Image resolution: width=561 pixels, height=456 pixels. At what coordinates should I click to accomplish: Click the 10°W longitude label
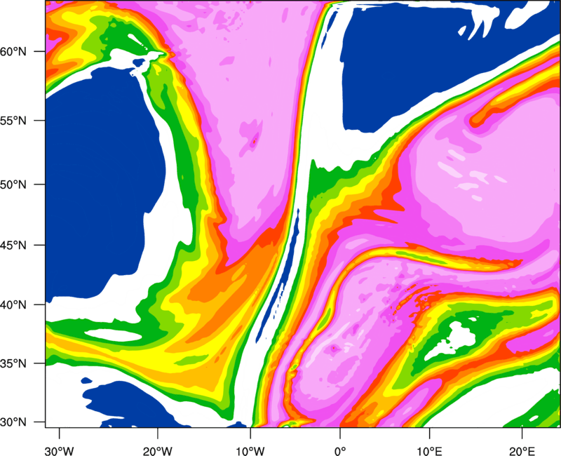(x=250, y=450)
